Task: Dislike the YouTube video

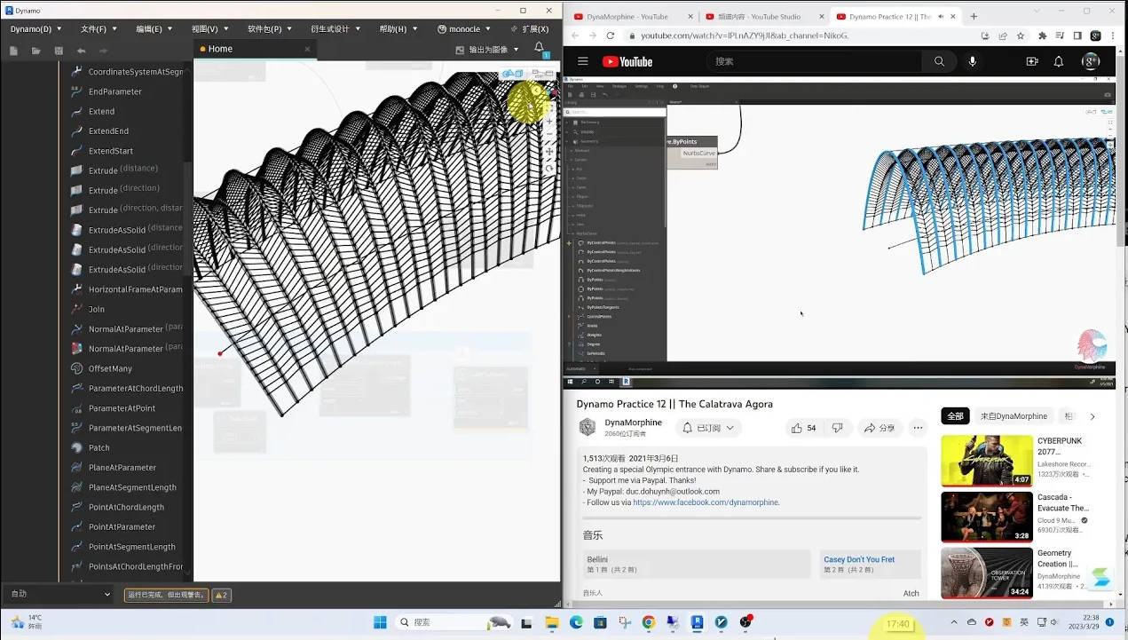Action: pyautogui.click(x=839, y=427)
